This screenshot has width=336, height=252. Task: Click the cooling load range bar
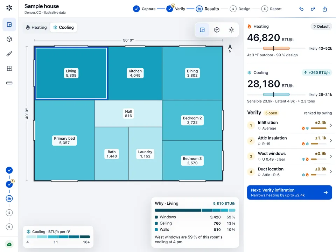(276, 94)
